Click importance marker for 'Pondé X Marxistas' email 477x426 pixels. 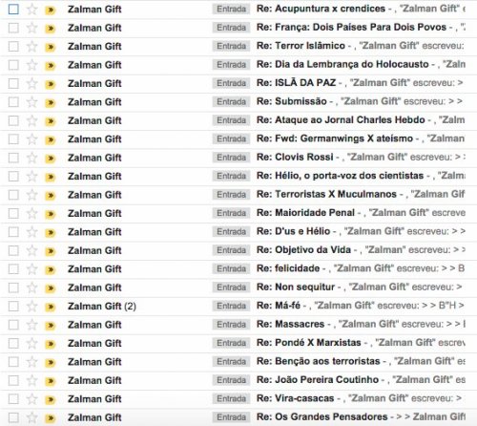(51, 344)
